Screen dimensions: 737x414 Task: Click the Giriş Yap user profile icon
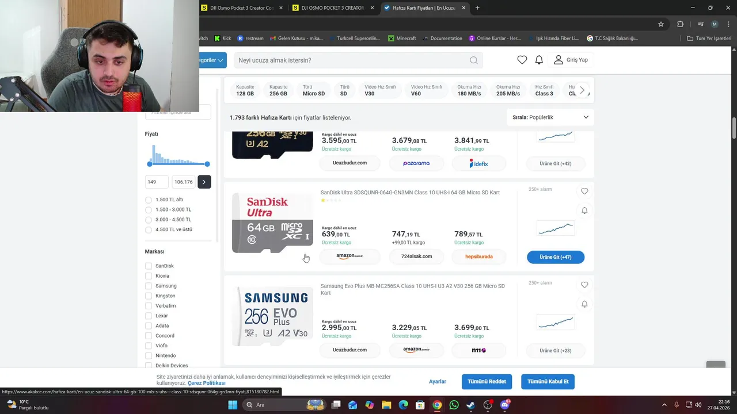coord(559,60)
